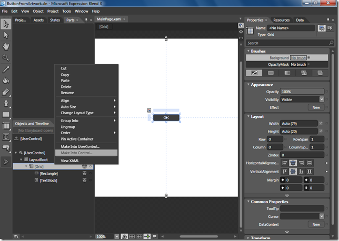Click the Opacity 100% slider field
This screenshot has height=241, width=339.
(x=302, y=92)
